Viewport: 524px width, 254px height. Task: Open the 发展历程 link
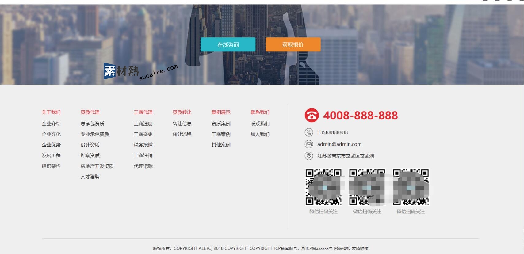(x=51, y=156)
